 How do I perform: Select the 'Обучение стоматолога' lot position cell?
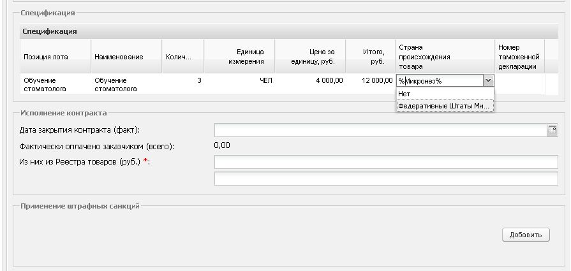(56, 84)
